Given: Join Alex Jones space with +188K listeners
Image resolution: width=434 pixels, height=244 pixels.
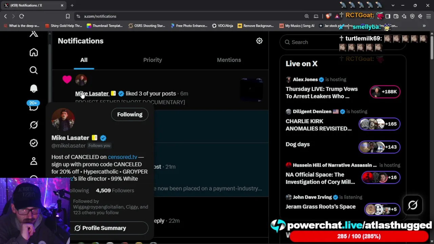Looking at the screenshot, I should (385, 91).
